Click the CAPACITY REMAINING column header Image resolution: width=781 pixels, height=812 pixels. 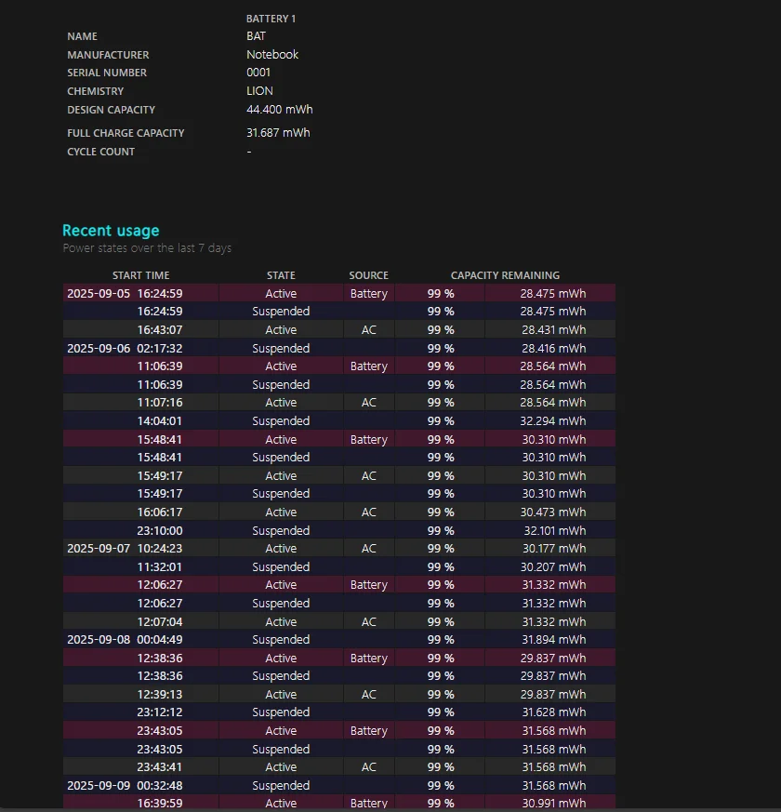[505, 275]
